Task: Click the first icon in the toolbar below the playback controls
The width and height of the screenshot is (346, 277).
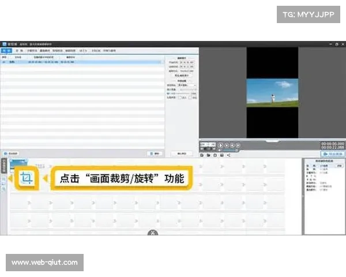Action: (202, 155)
